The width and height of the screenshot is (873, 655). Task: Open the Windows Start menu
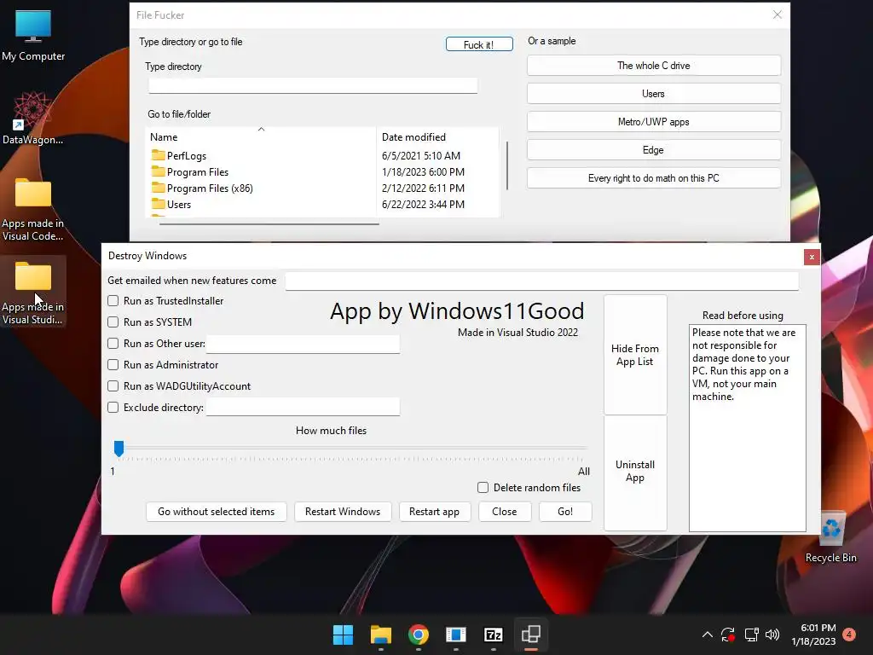[x=343, y=635]
